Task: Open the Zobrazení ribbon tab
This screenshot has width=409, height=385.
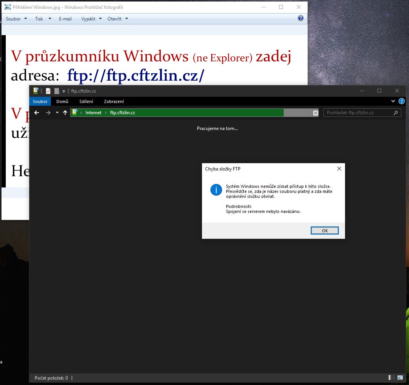Action: (114, 101)
